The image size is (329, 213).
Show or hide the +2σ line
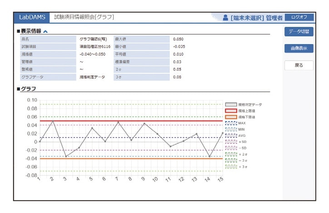pos(231,154)
